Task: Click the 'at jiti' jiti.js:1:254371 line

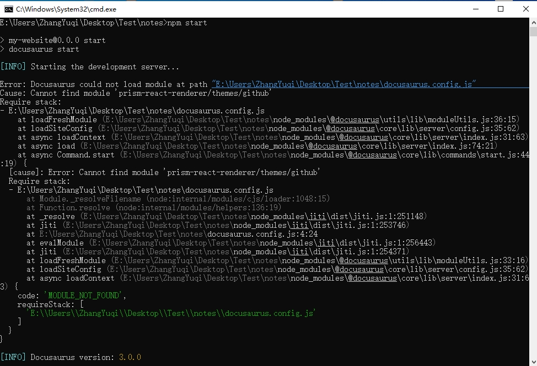Action: point(218,252)
